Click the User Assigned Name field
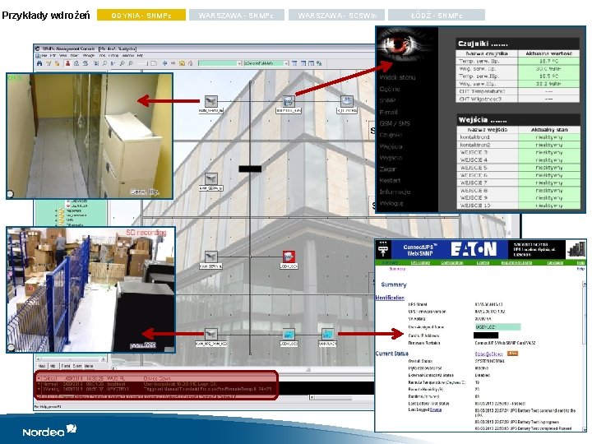This screenshot has width=592, height=444. 497,327
